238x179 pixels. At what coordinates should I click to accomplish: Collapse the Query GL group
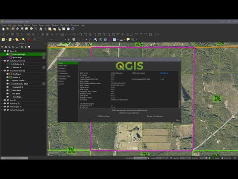pos(2,51)
